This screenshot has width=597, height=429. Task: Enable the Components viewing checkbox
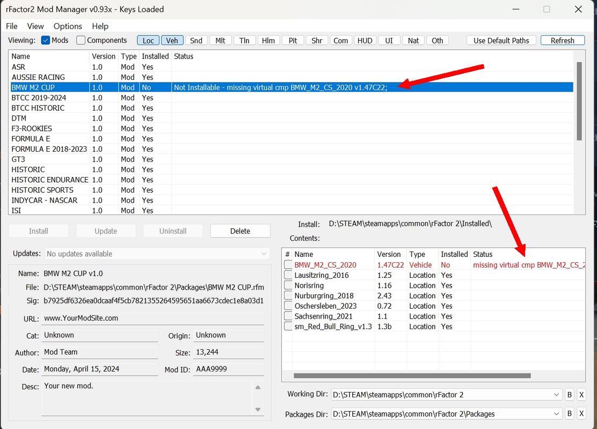tap(81, 40)
